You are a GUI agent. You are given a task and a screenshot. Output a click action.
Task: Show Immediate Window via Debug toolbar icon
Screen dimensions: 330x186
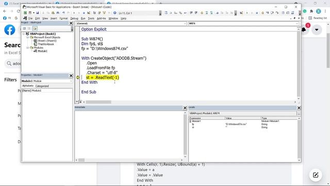288,13
